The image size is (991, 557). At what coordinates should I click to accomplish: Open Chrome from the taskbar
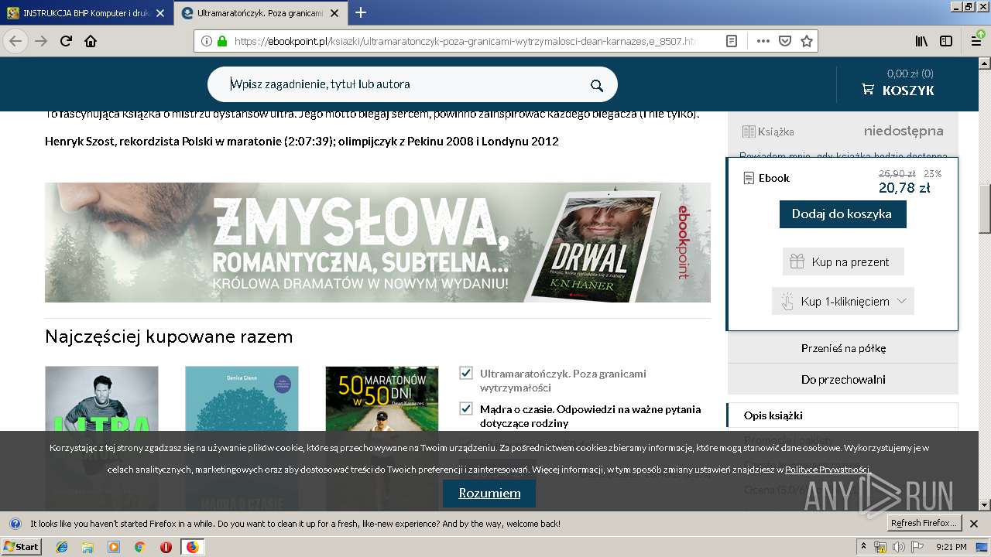pos(139,547)
